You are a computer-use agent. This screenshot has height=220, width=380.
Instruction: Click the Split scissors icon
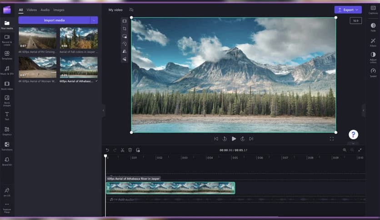tap(122, 150)
